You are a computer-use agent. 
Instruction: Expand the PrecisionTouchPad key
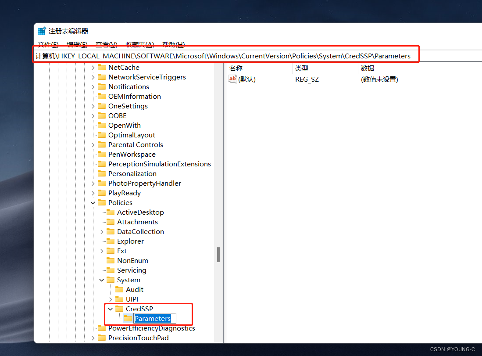(x=93, y=338)
